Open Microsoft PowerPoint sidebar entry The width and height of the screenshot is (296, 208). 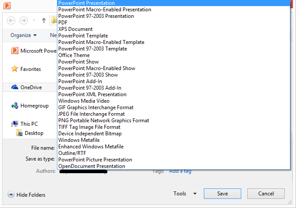38,51
